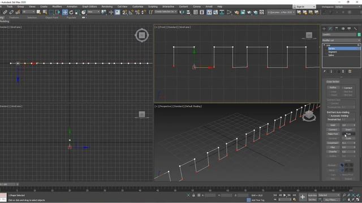Click the Fillet button
Screen dimensions: 362x203
(333, 147)
